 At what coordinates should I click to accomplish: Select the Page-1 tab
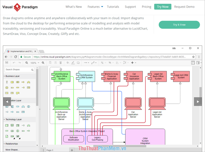(50, 150)
